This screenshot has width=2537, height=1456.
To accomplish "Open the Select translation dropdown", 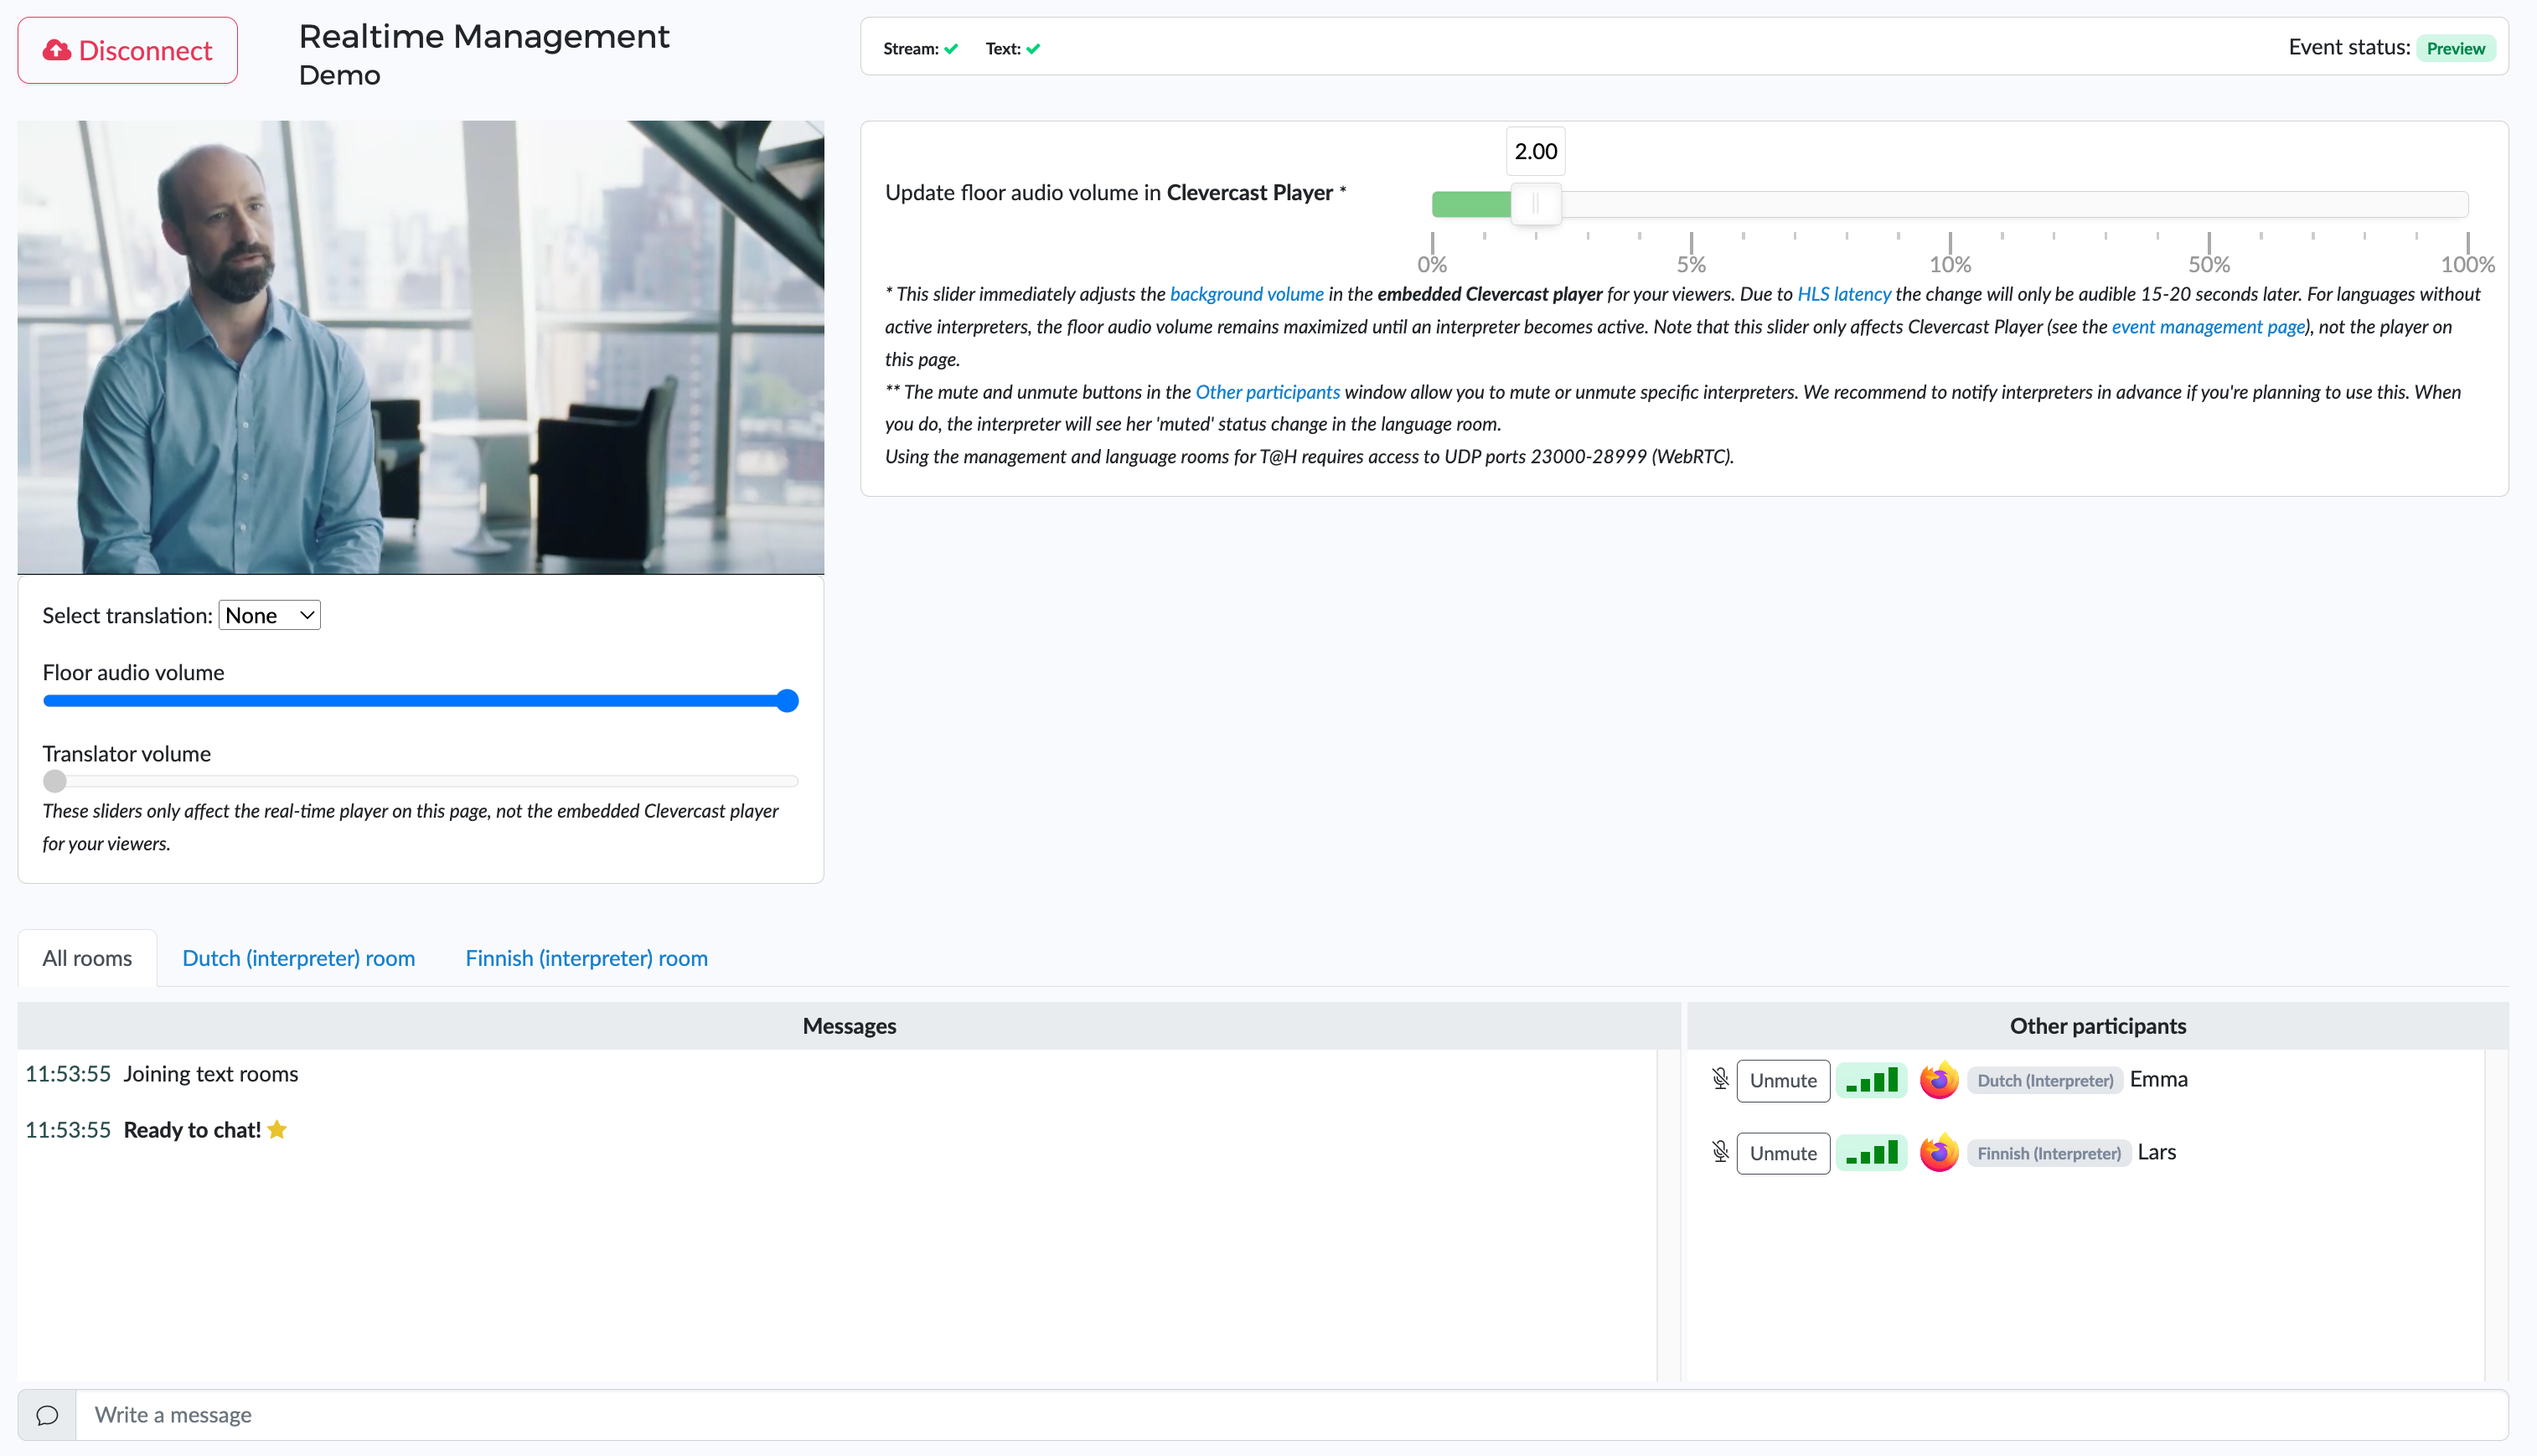I will pos(269,615).
